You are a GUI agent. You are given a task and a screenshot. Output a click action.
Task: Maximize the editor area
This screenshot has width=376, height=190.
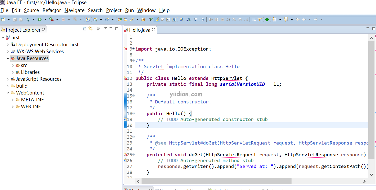pyautogui.click(x=373, y=28)
